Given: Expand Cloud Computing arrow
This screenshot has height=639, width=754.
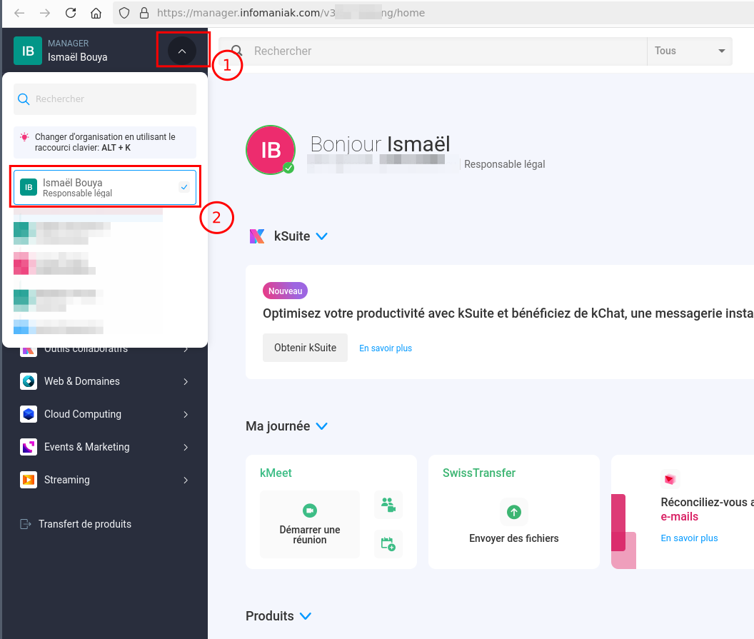Looking at the screenshot, I should pos(186,414).
